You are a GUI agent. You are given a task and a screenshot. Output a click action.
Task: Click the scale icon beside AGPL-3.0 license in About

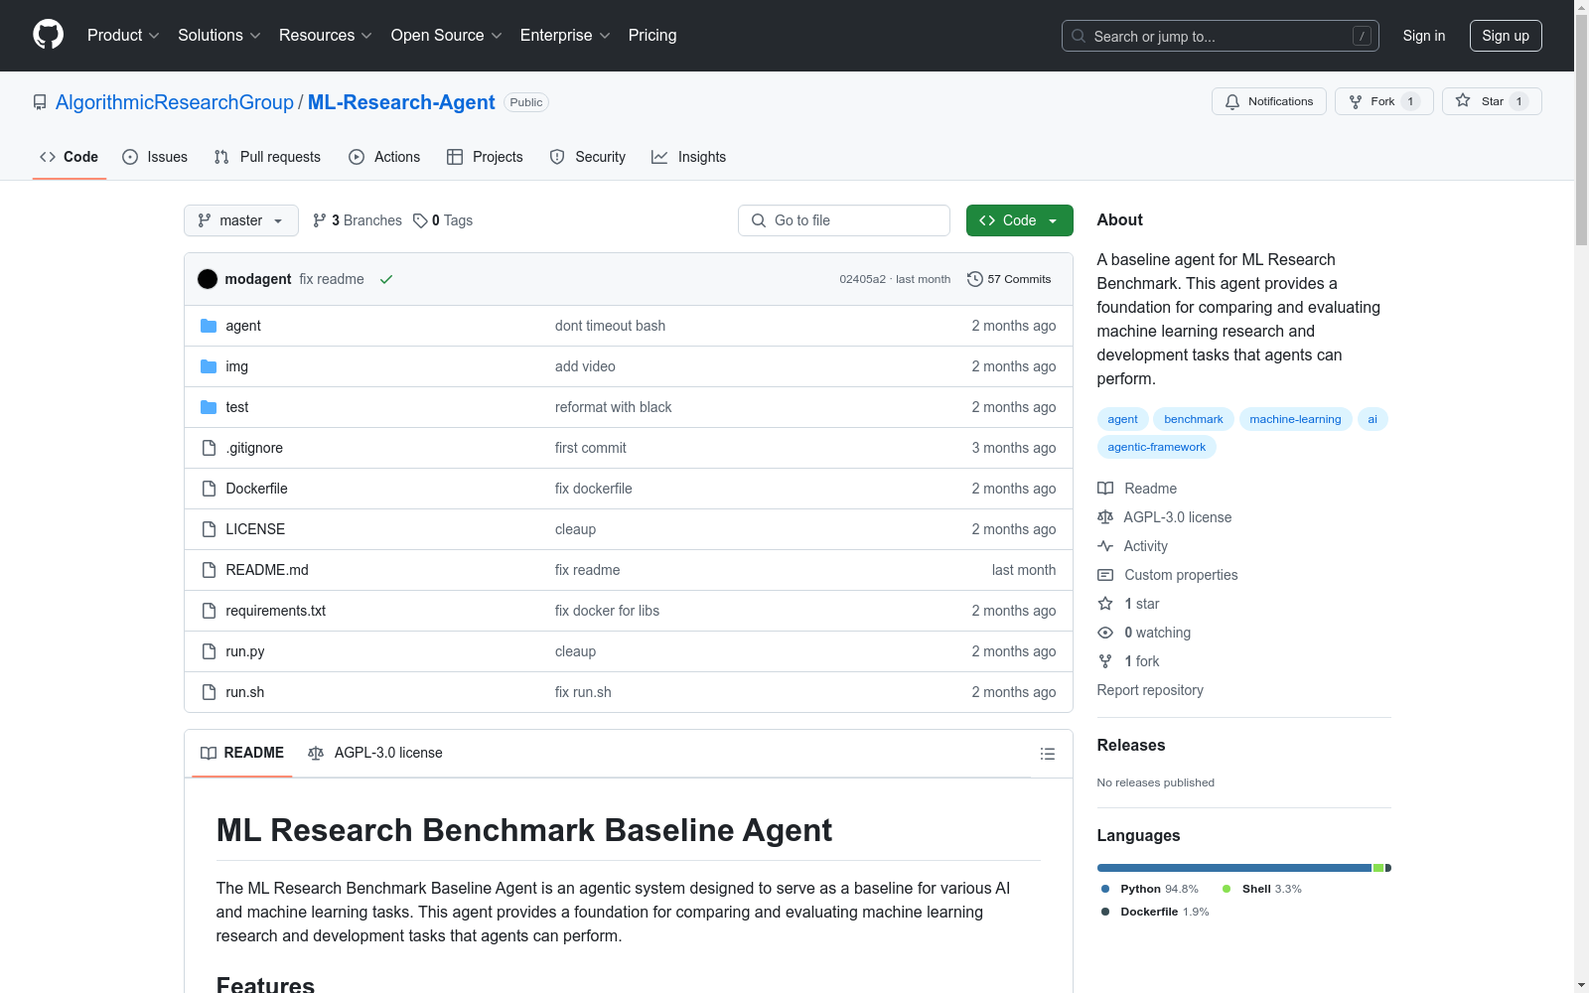tap(1105, 517)
